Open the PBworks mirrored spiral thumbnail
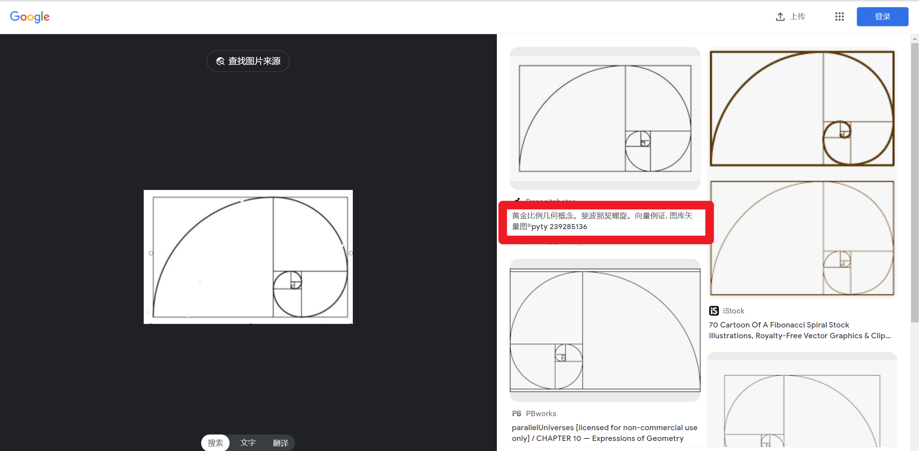Image resolution: width=919 pixels, height=451 pixels. 605,330
